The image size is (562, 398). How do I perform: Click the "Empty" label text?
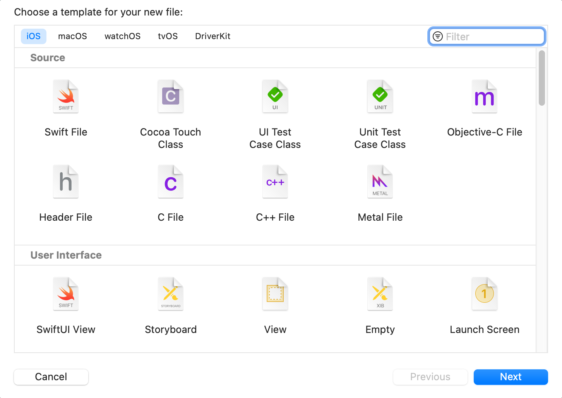coord(380,329)
